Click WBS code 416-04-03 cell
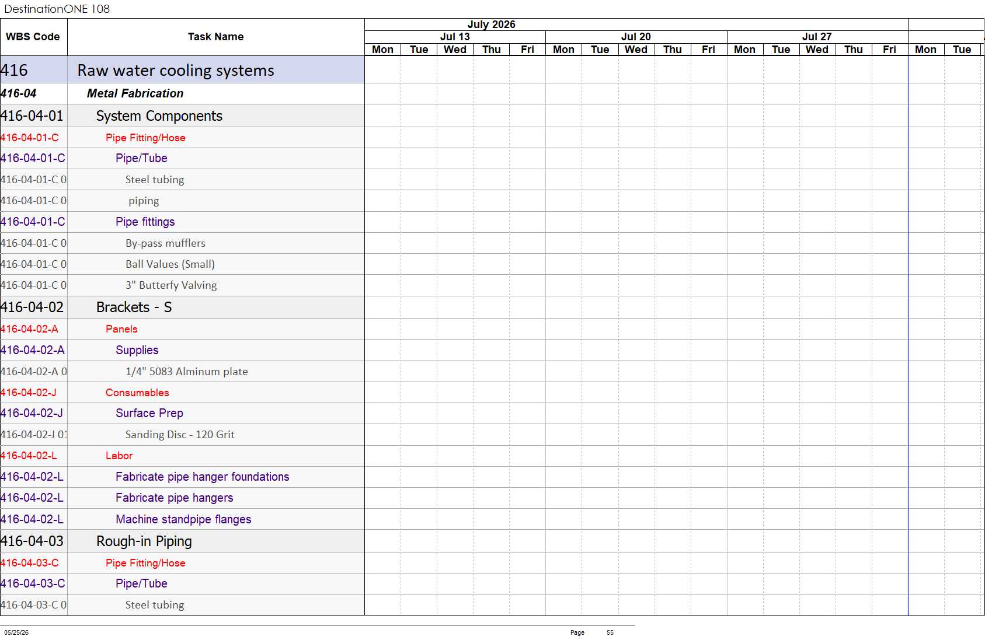Screen dimensions: 985x640 33,541
